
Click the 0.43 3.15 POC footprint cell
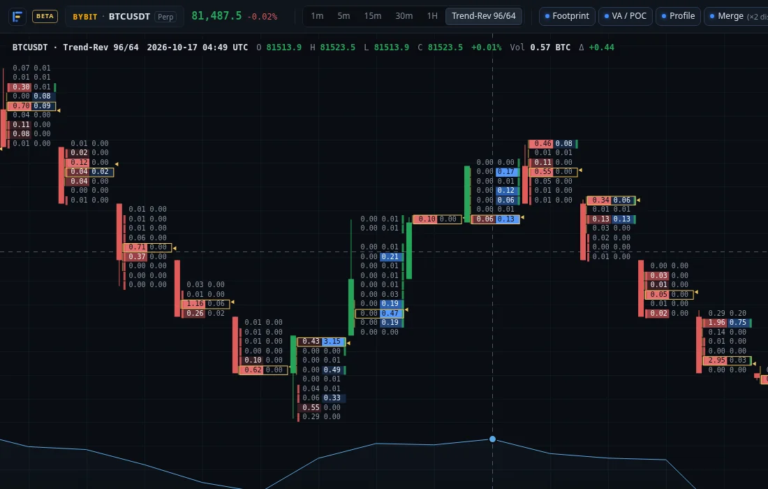pos(321,342)
